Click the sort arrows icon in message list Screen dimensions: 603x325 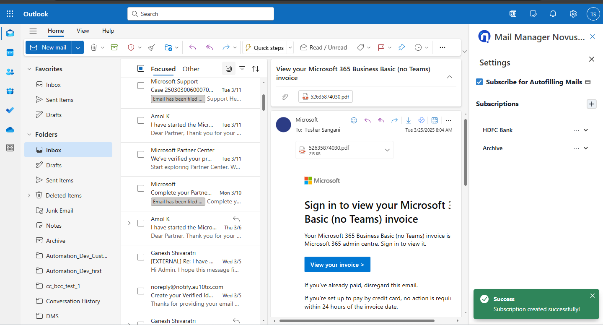(x=256, y=68)
